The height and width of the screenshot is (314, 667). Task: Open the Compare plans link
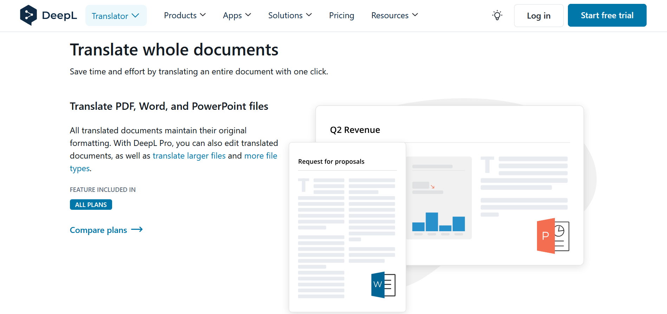pyautogui.click(x=106, y=230)
